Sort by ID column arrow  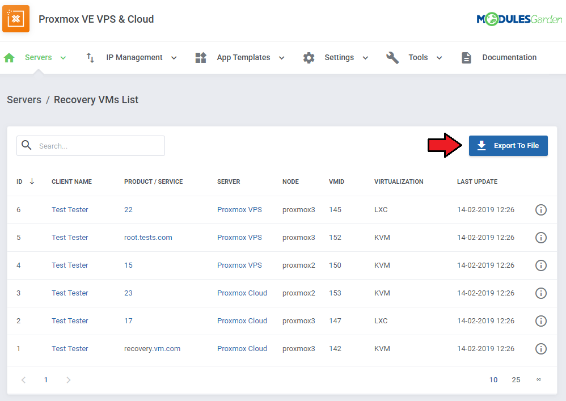tap(32, 181)
